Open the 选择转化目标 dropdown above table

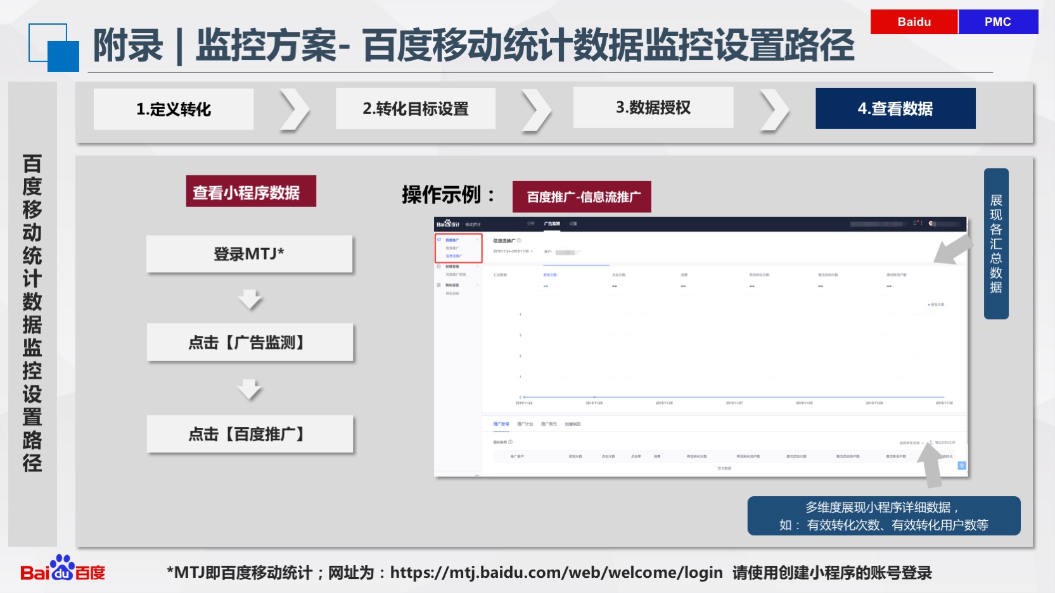pyautogui.click(x=911, y=443)
